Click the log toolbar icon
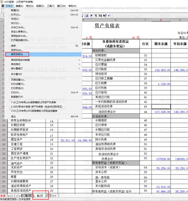This screenshot has width=188, height=201. [x=100, y=16]
